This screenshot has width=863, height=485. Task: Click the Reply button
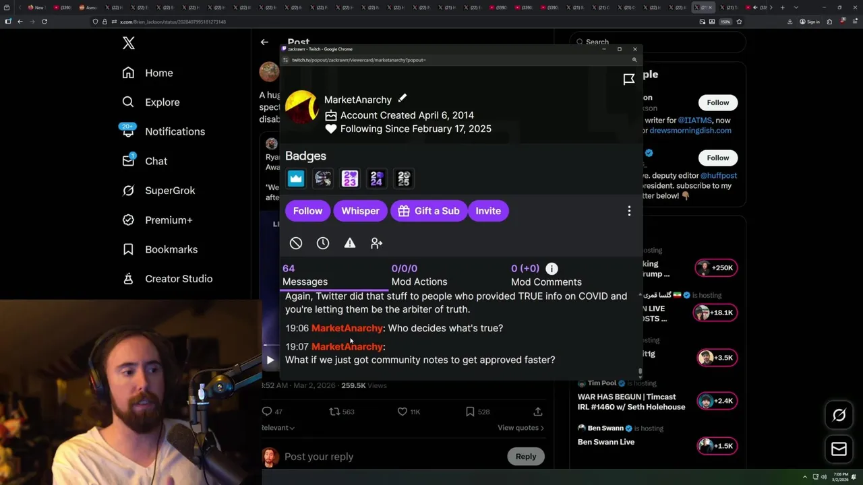526,457
